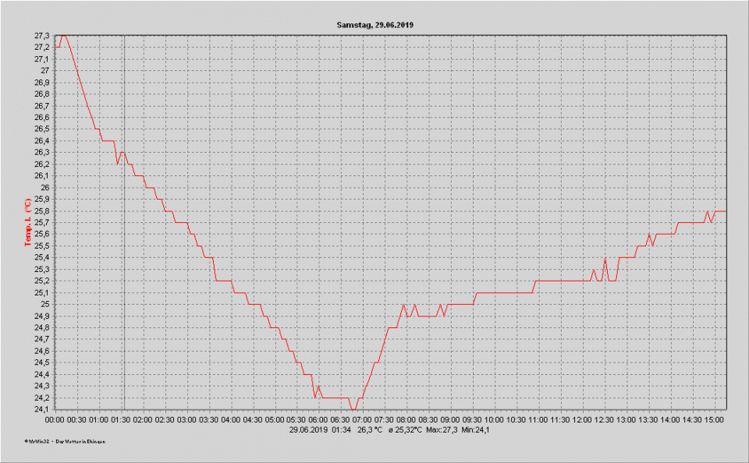The width and height of the screenshot is (749, 463).
Task: Click the 27,3 label on the temperature axis
Action: click(41, 36)
